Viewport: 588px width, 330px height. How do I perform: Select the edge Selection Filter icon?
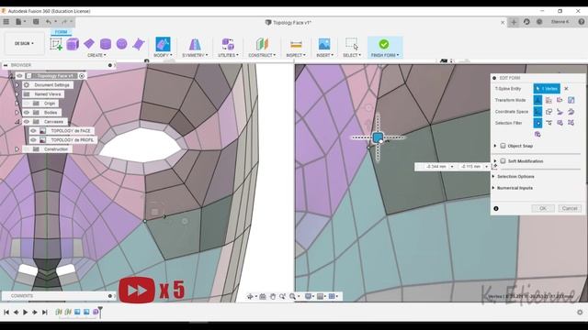coord(548,123)
